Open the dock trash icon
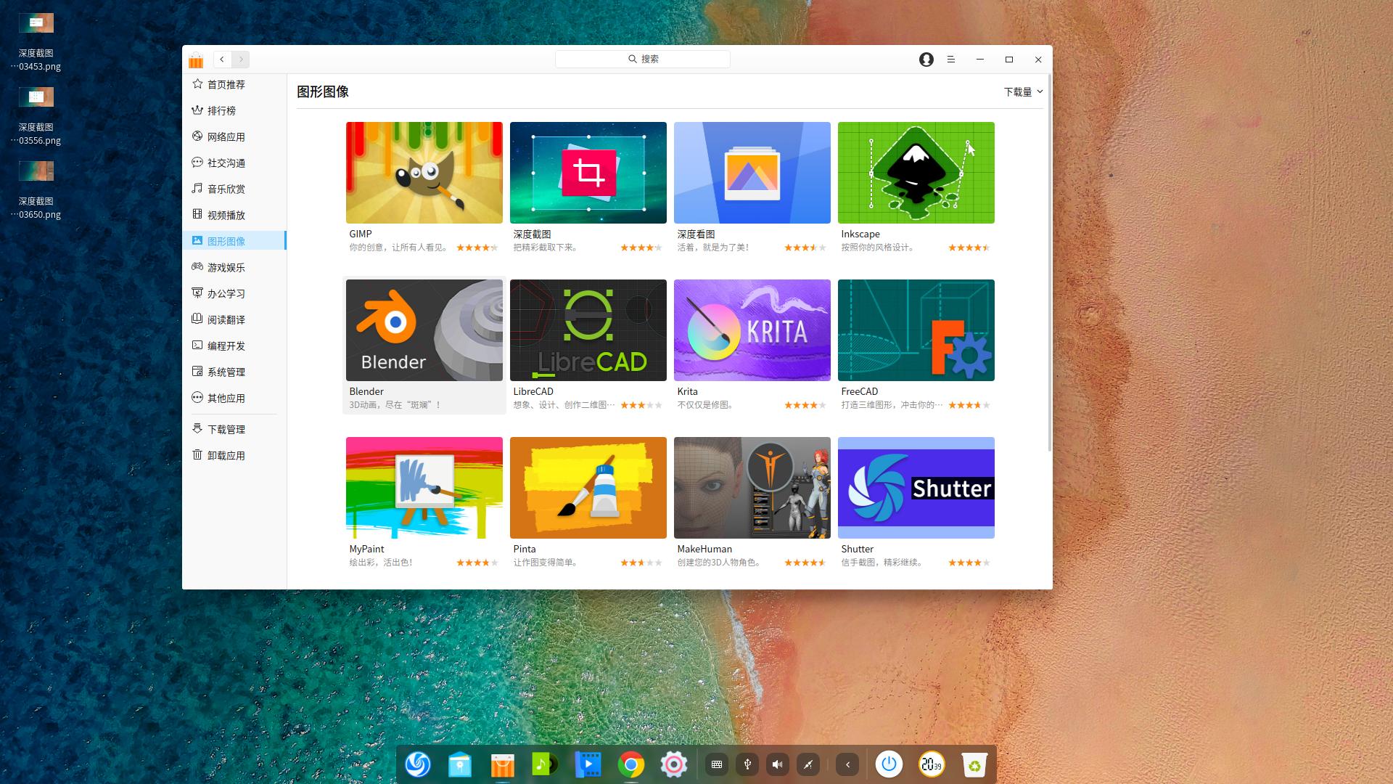 (x=974, y=764)
